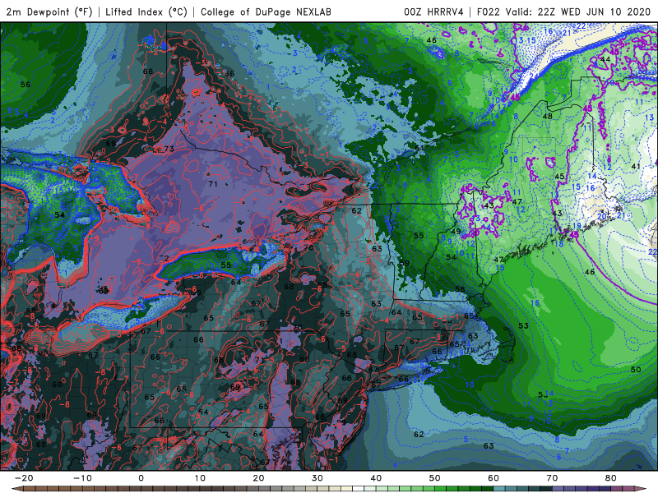Click the '60' value on the color scale
Viewport: 658px width, 493px height.
(x=493, y=478)
